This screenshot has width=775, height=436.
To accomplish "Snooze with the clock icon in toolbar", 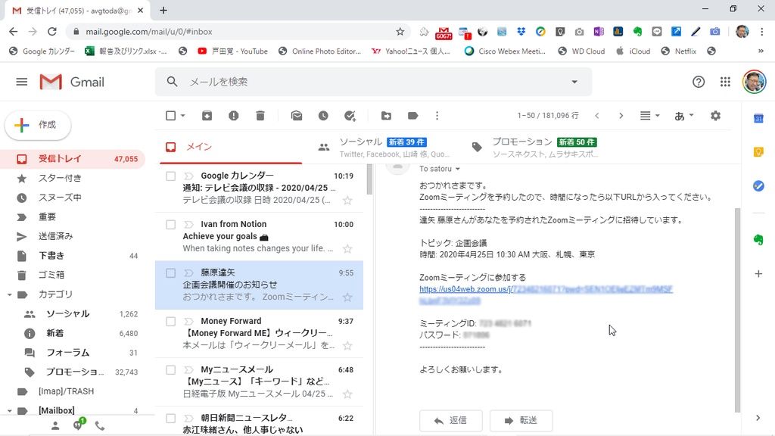I will (x=323, y=116).
